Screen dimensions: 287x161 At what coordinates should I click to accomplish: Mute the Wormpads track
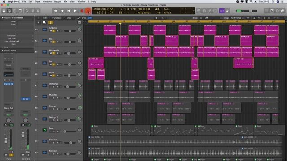point(51,53)
